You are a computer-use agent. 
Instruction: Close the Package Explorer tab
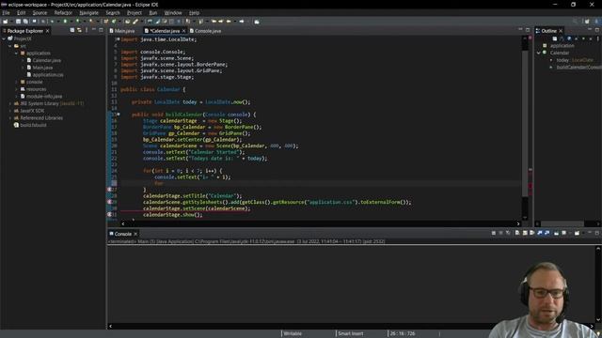click(48, 31)
